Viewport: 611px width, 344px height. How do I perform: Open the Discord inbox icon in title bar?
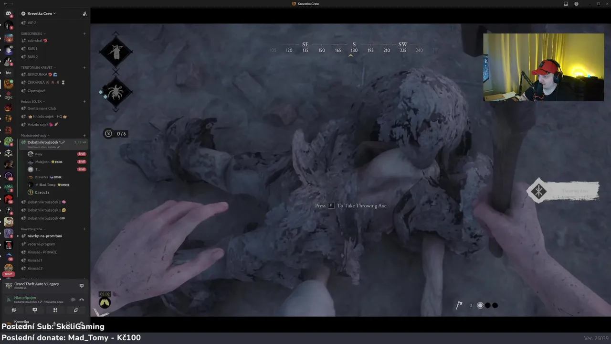point(566,4)
